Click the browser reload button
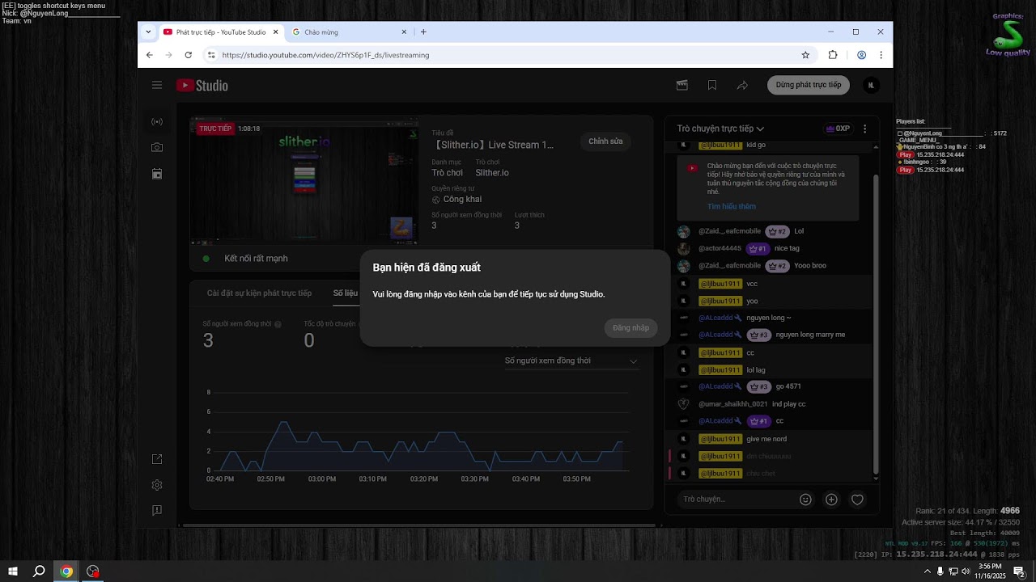 pos(188,55)
